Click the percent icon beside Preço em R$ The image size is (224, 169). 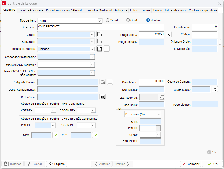click(168, 34)
